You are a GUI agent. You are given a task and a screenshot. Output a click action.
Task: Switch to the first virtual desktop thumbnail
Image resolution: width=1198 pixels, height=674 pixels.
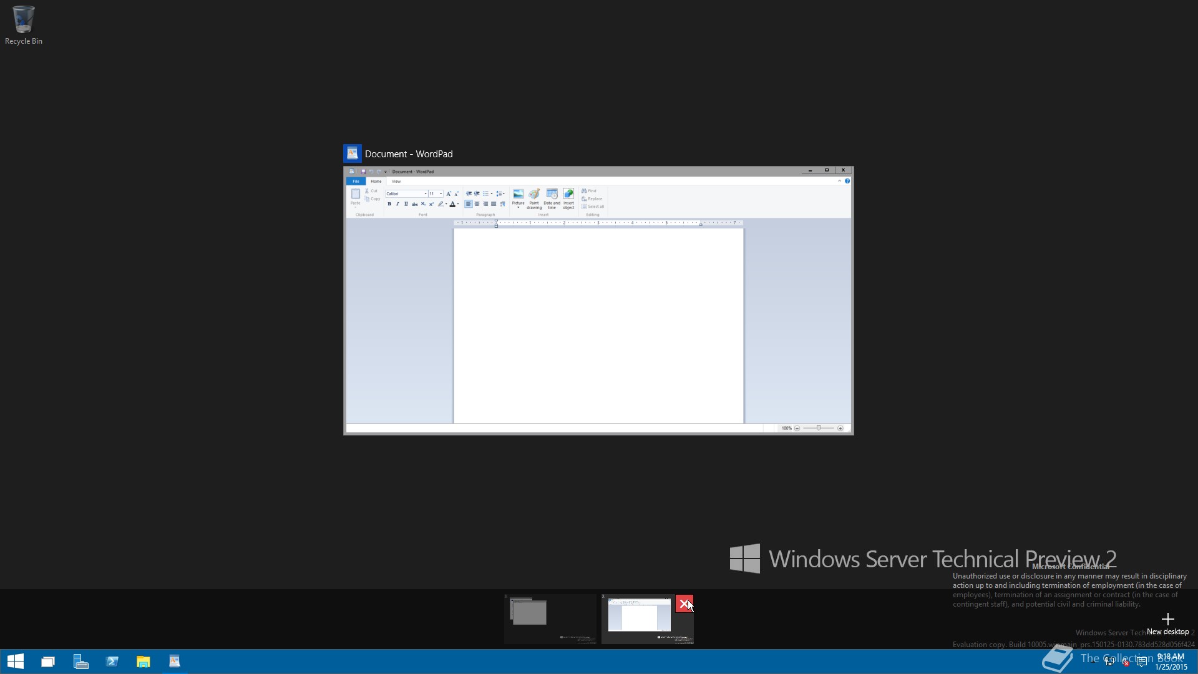550,618
